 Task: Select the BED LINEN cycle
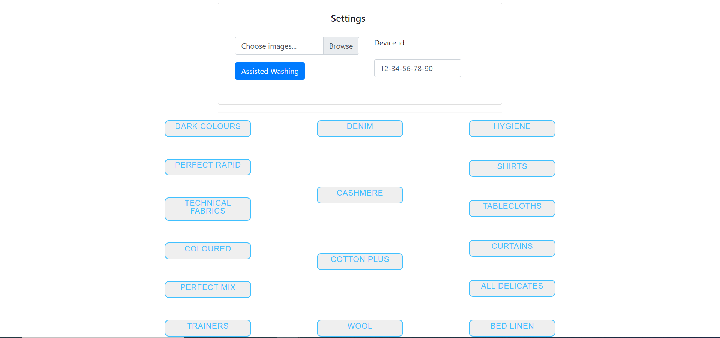(511, 328)
